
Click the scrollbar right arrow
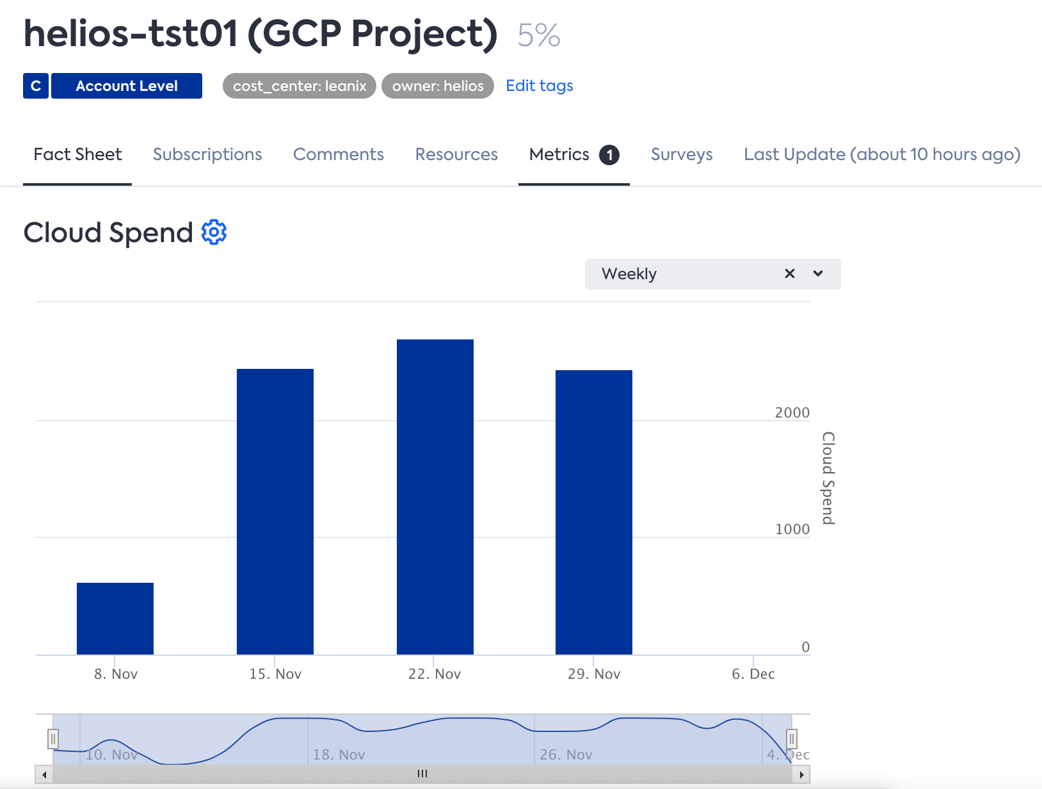[801, 774]
